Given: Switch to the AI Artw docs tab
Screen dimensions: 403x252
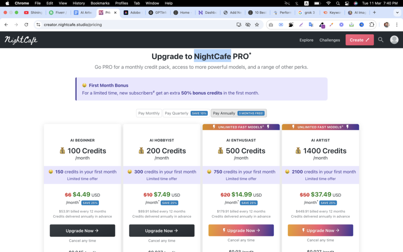Looking at the screenshot, I should click(83, 13).
